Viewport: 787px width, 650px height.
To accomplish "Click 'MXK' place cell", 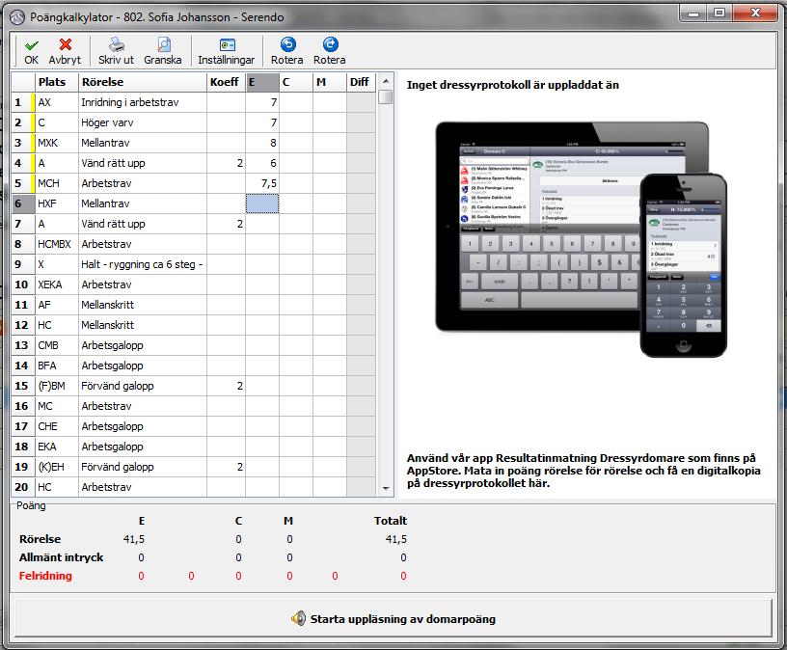I will click(57, 143).
